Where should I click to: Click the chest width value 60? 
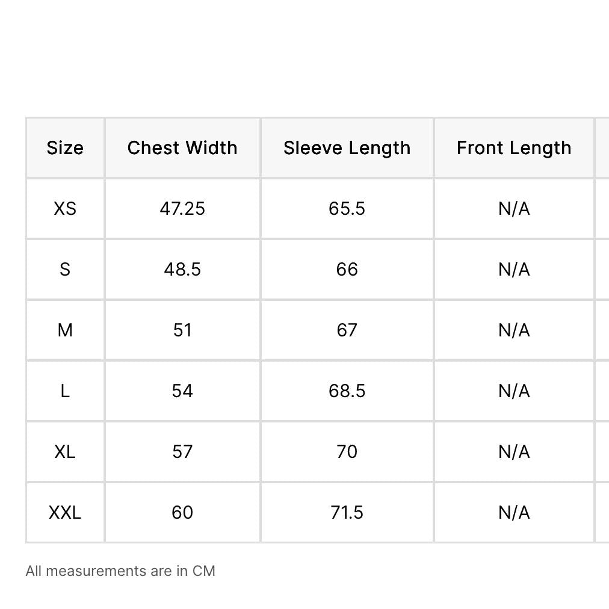coord(182,512)
